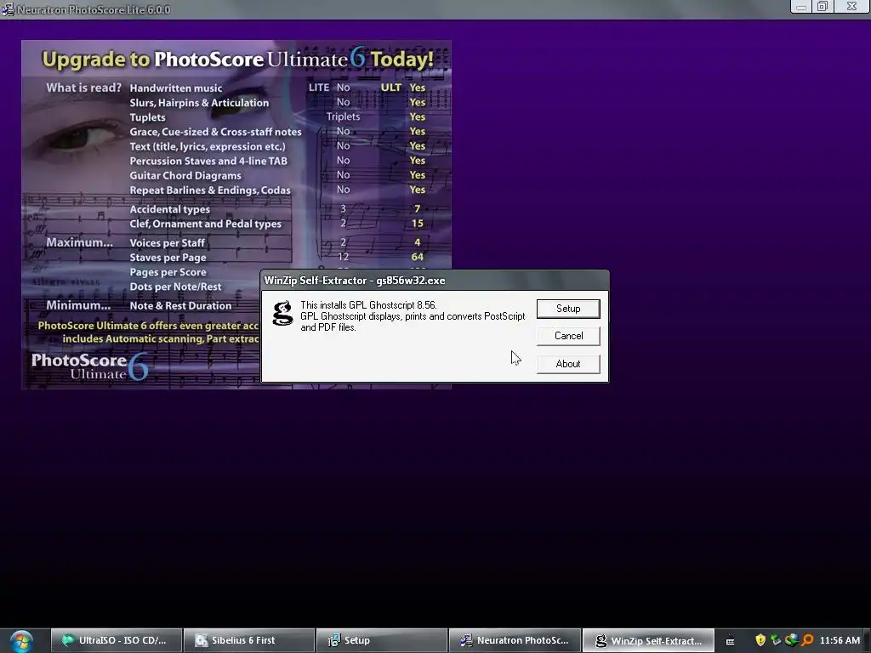Click the 'Accidental types' row text
The width and height of the screenshot is (871, 653).
169,209
